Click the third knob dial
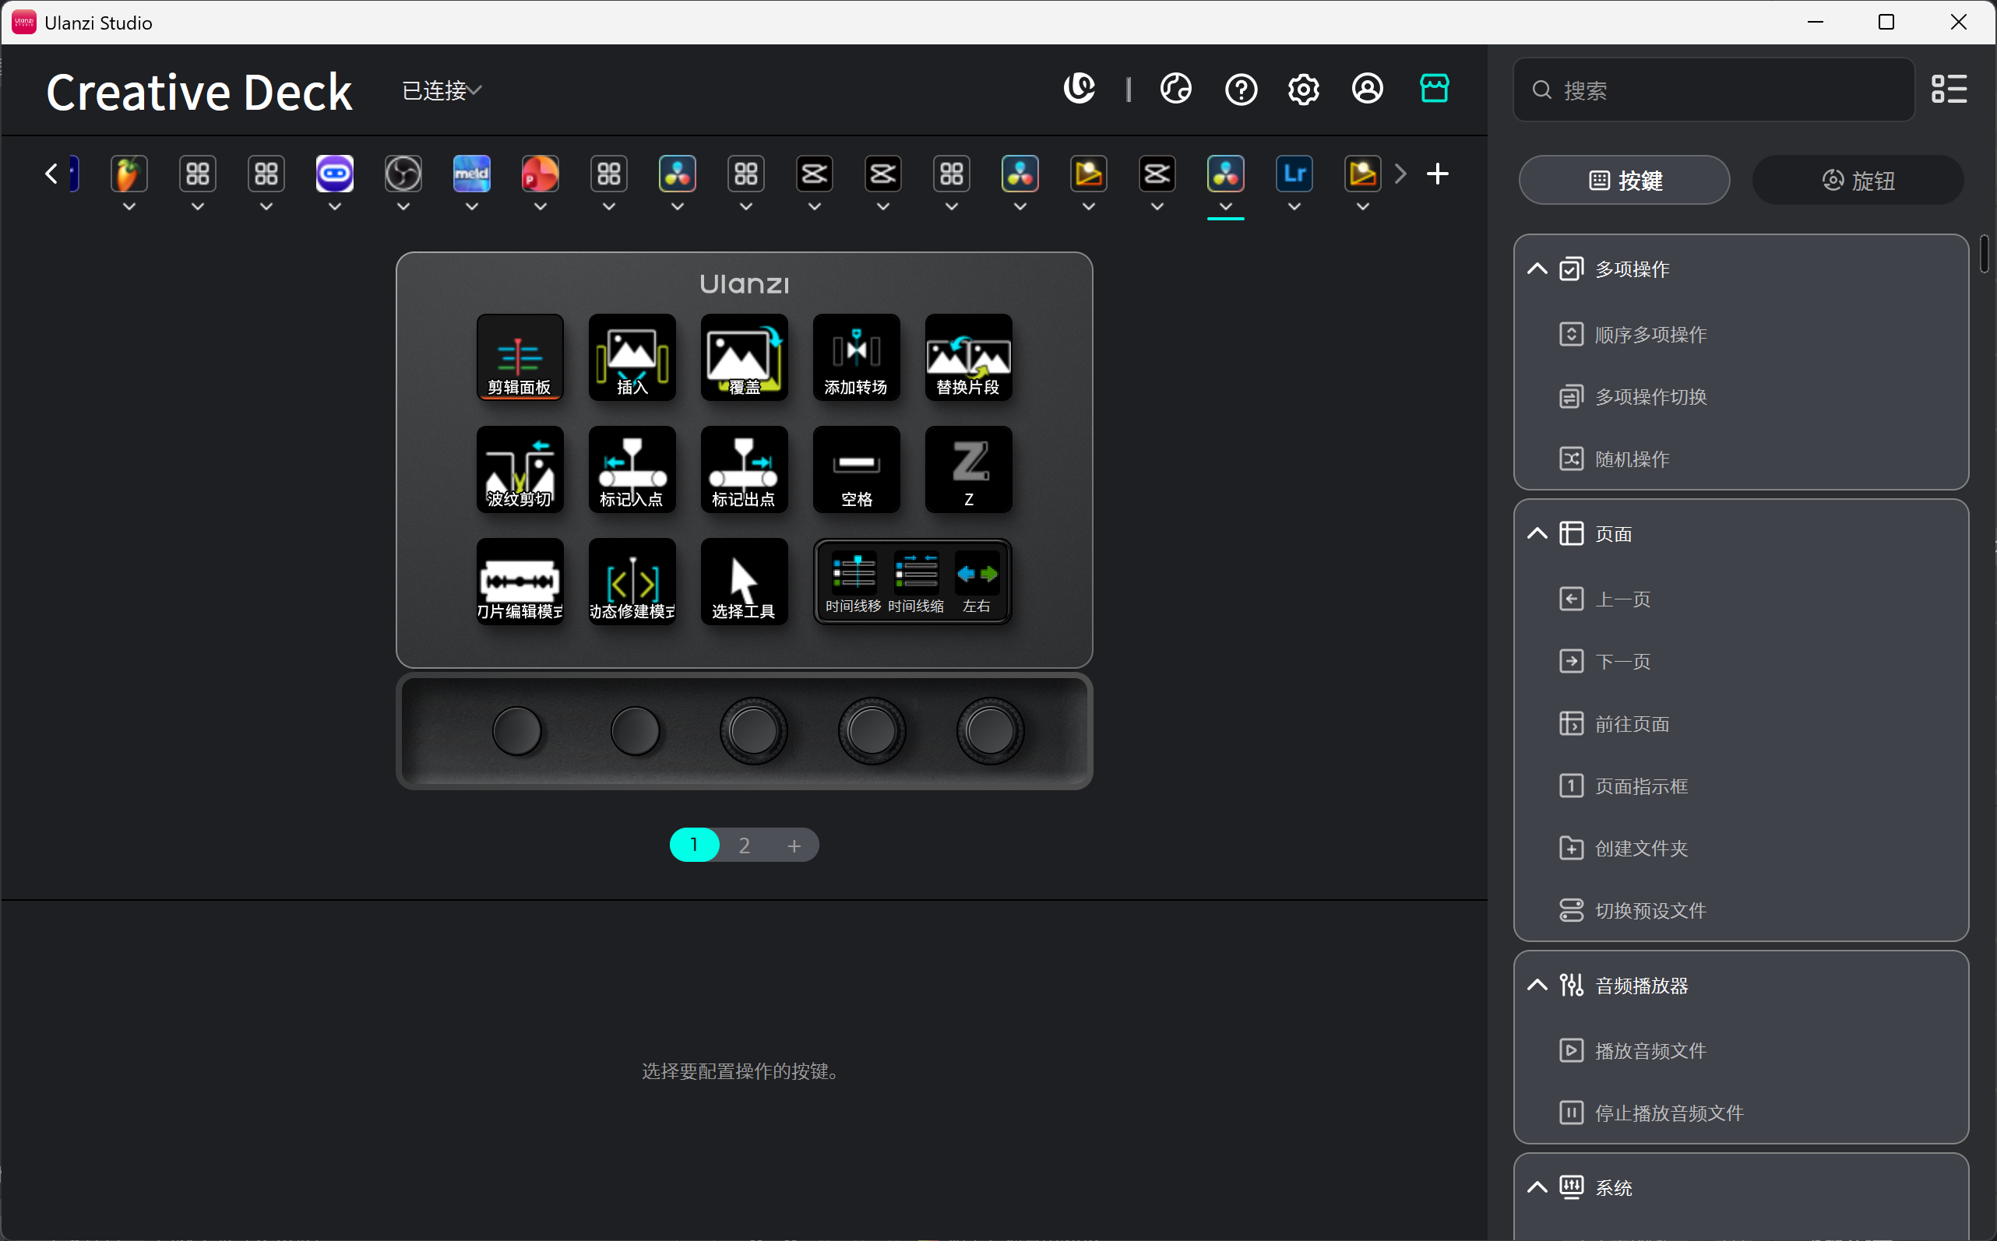This screenshot has width=1997, height=1241. tap(753, 730)
